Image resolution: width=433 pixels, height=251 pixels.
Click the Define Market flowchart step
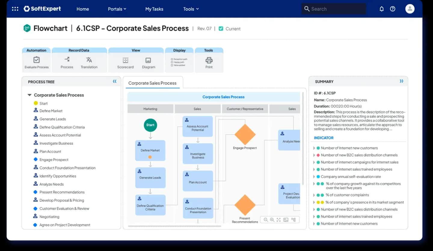[150, 150]
